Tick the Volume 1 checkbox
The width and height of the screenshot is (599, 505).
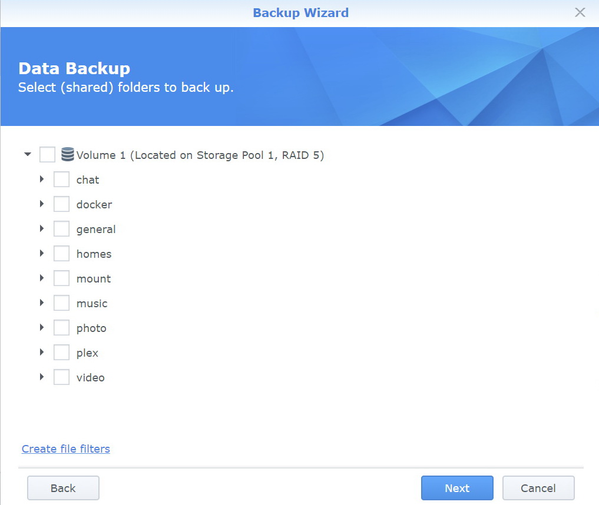coord(47,155)
